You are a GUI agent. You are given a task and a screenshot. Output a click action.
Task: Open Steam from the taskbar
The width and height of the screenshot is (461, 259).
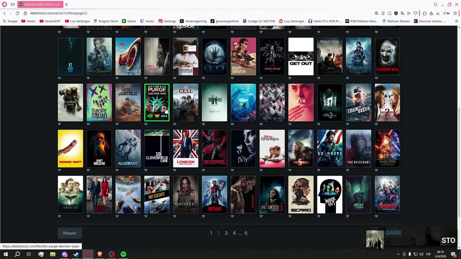point(76,254)
